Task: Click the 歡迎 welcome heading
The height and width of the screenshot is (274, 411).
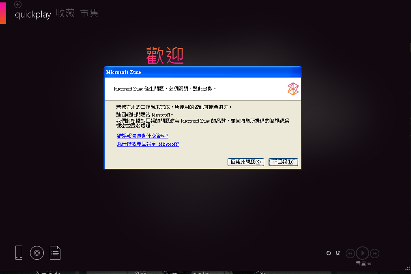Action: coord(165,55)
